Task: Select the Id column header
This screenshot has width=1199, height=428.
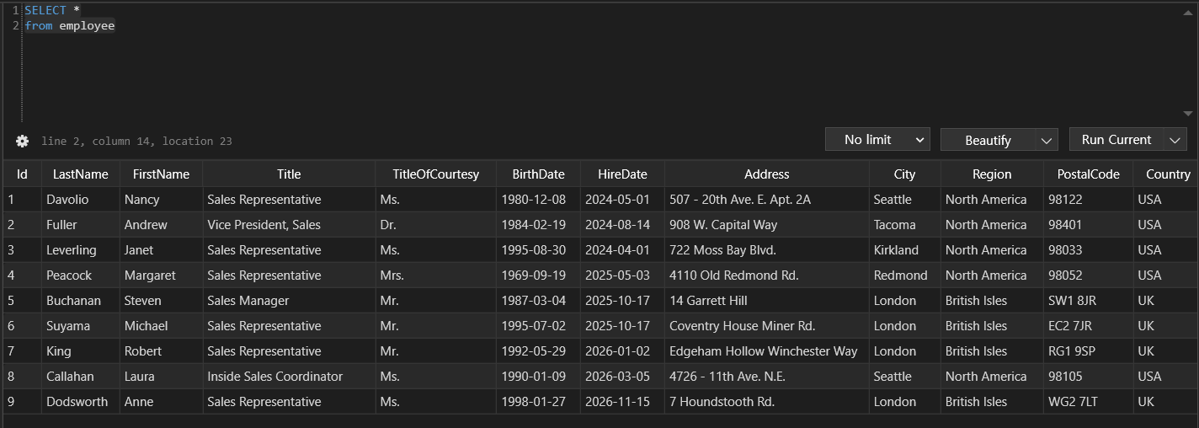Action: [x=23, y=174]
